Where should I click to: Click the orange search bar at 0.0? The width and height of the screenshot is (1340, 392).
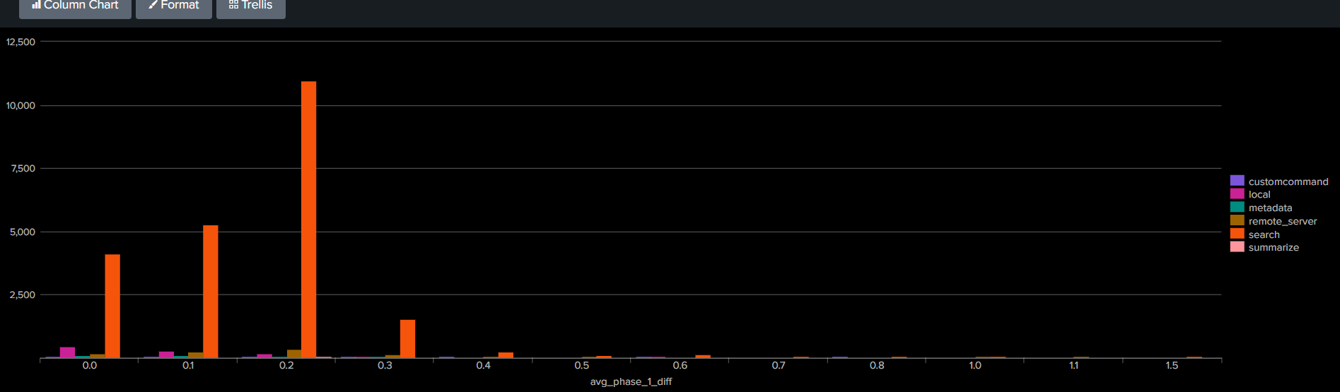tap(112, 306)
